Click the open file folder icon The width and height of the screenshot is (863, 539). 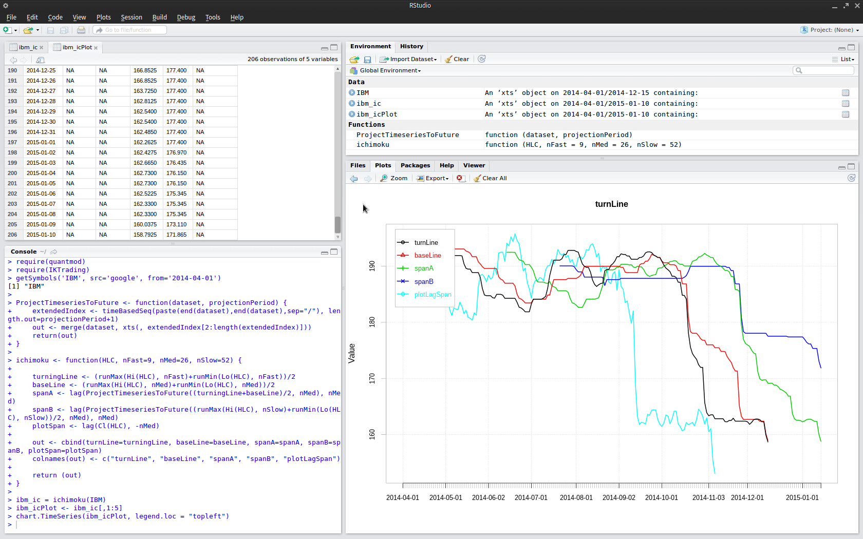[x=28, y=30]
